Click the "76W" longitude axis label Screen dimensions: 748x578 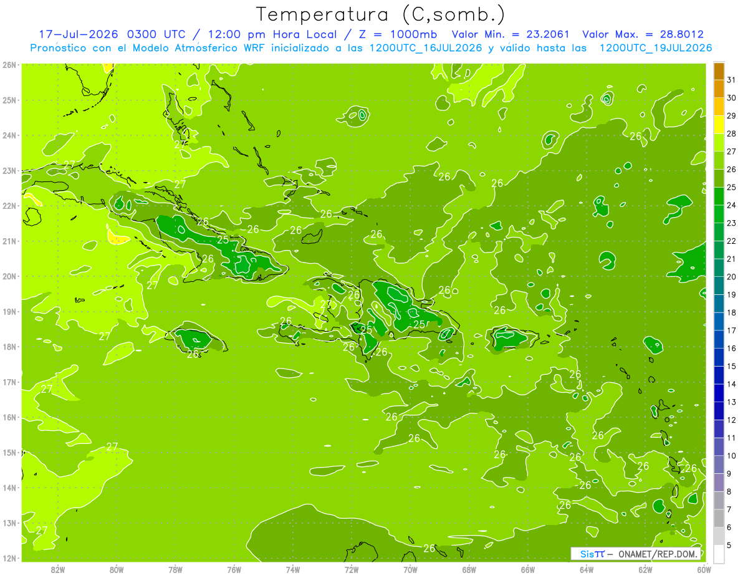tap(234, 569)
